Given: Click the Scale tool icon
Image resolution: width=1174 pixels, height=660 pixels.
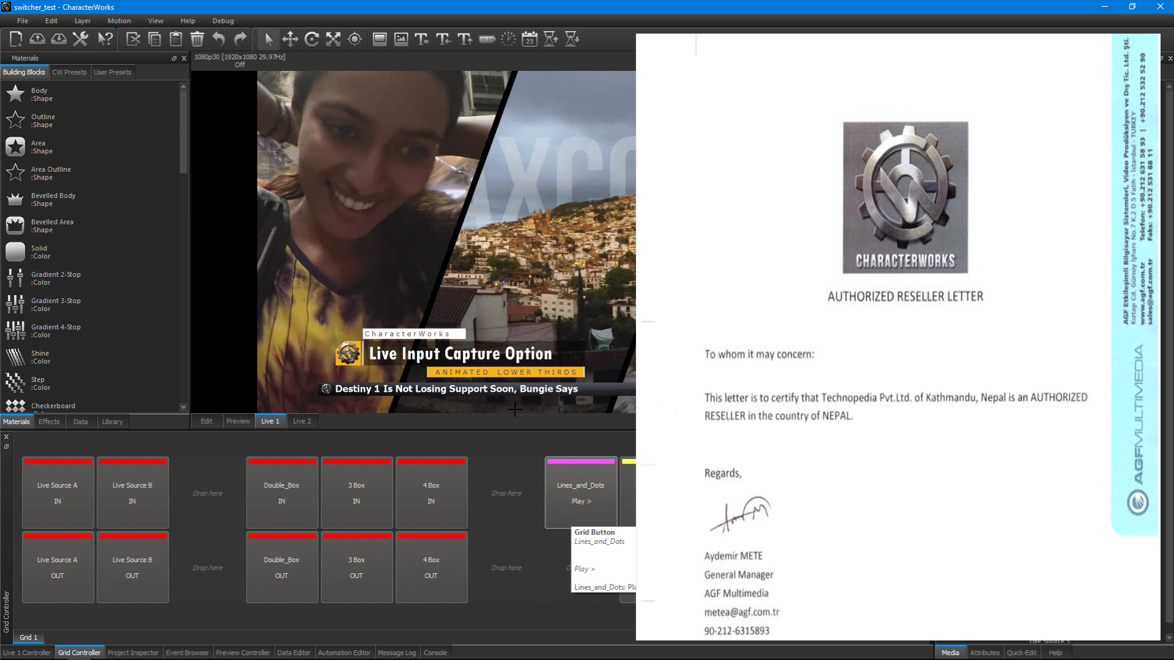Looking at the screenshot, I should pyautogui.click(x=333, y=39).
